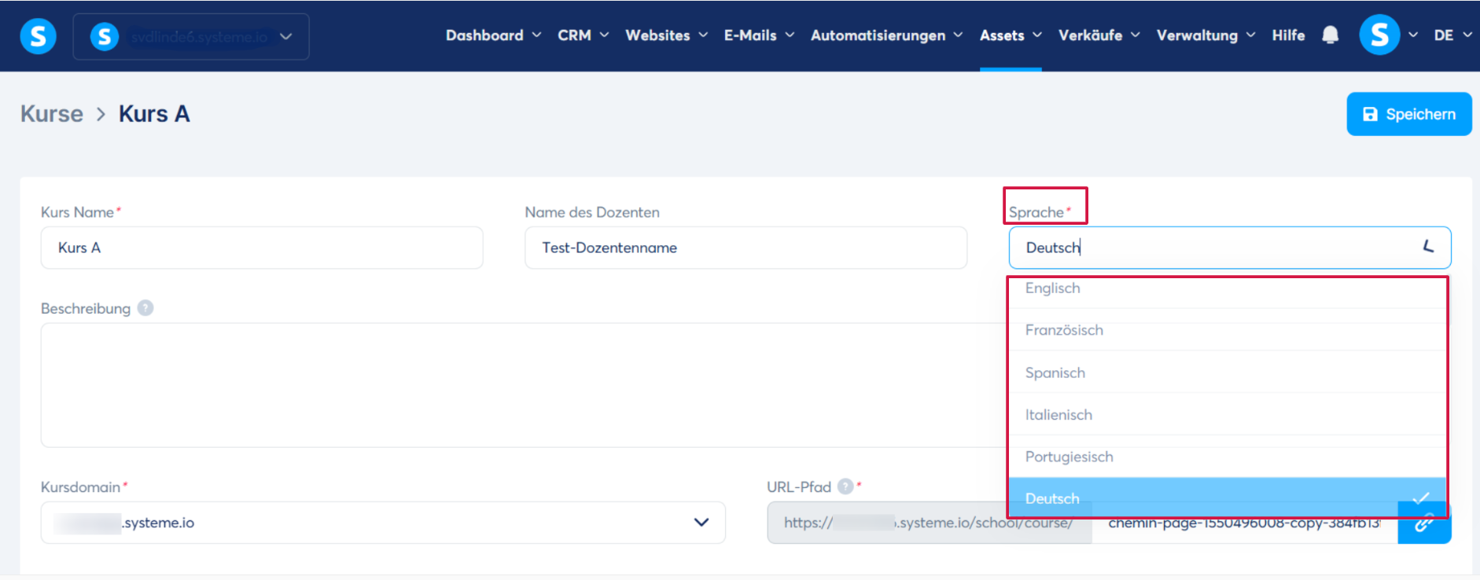Open the DE language switcher
The image size is (1480, 580).
click(x=1452, y=35)
